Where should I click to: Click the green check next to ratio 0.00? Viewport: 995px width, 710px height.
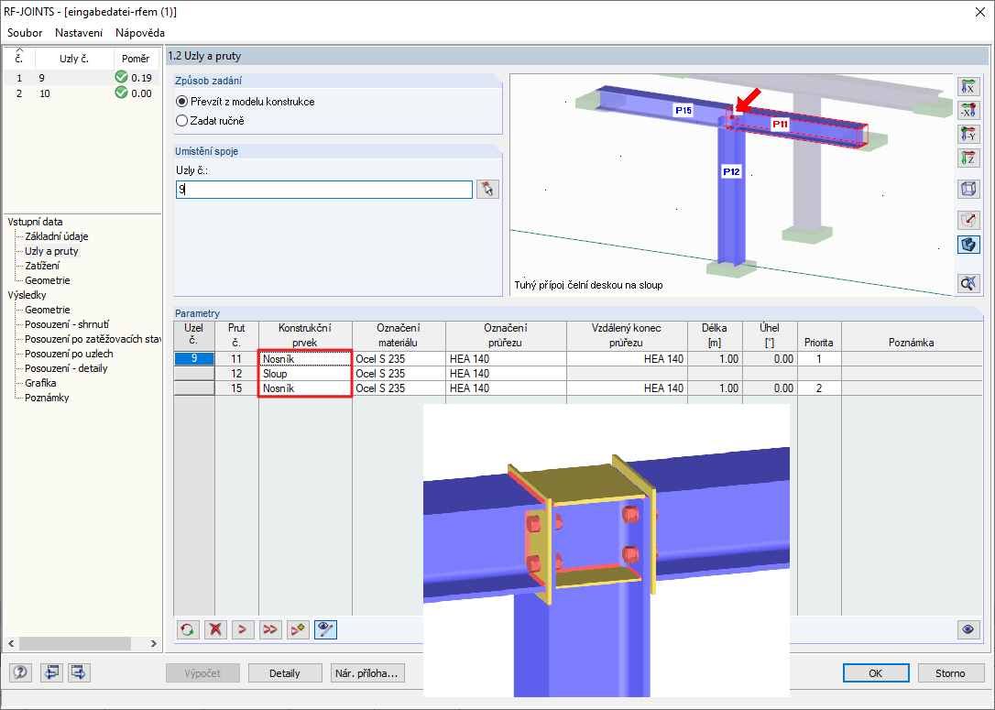(121, 93)
